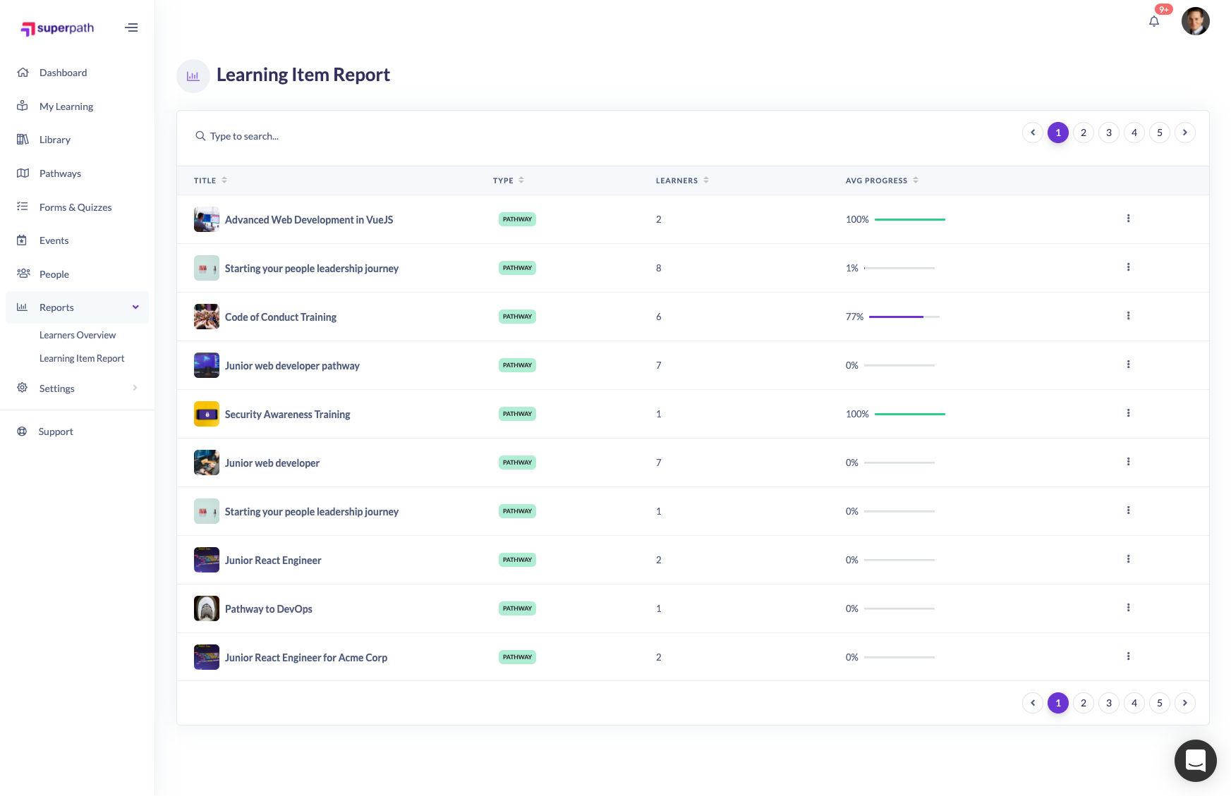
Task: Expand the Settings section
Action: pyautogui.click(x=135, y=388)
